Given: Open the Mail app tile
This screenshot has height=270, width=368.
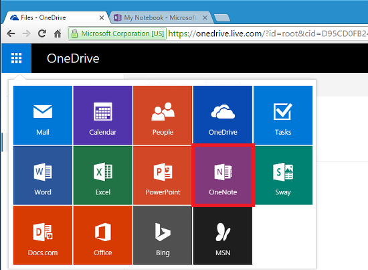Looking at the screenshot, I should pyautogui.click(x=43, y=115).
